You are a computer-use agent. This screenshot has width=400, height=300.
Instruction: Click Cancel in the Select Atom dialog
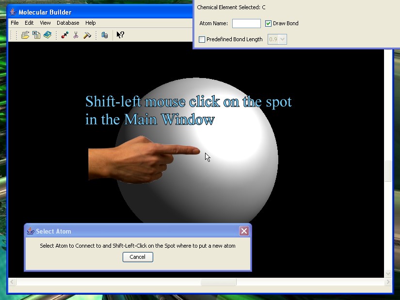pos(138,257)
